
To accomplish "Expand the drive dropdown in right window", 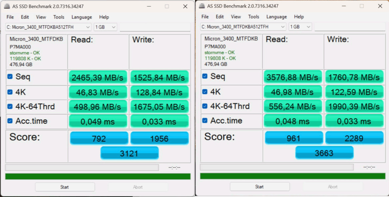I will (282, 27).
